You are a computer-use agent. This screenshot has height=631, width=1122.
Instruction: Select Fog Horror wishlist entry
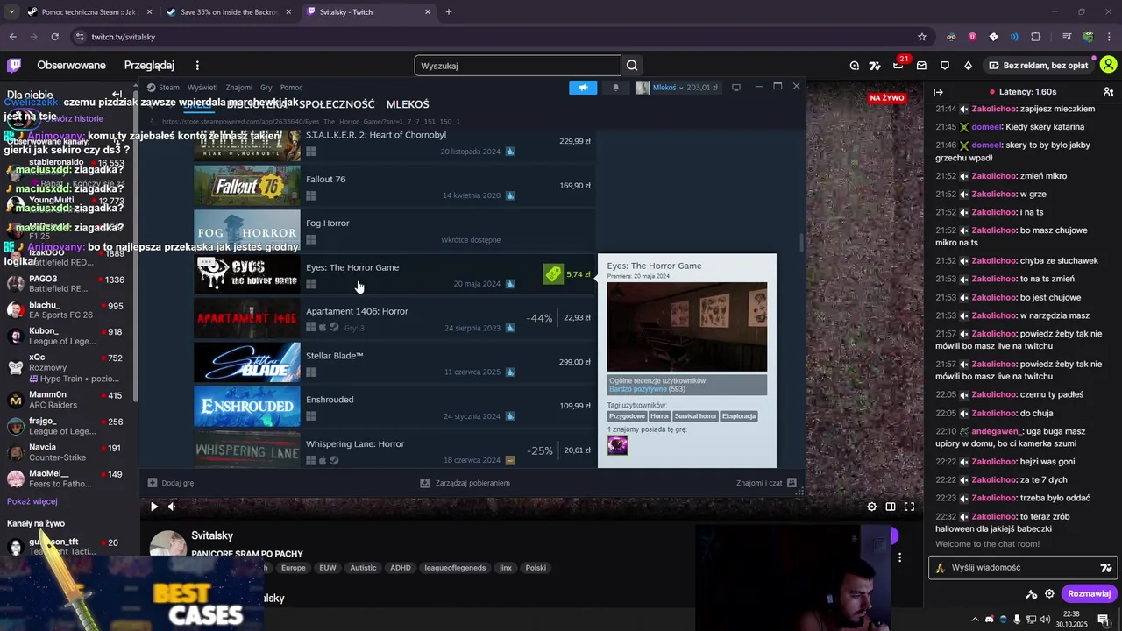point(394,230)
